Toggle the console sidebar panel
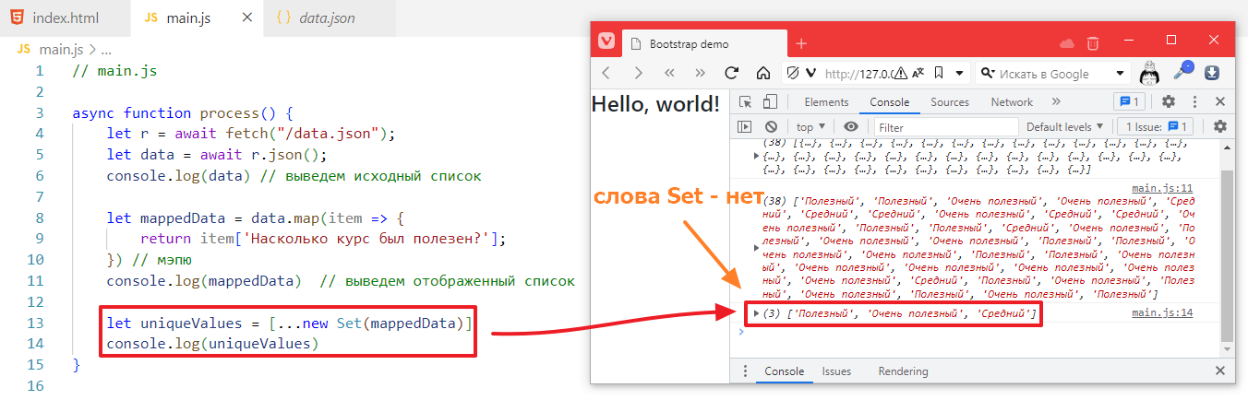 click(x=746, y=127)
